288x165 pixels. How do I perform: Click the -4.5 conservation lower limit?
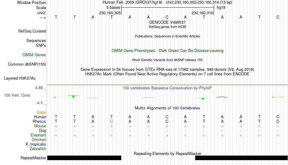(39, 103)
